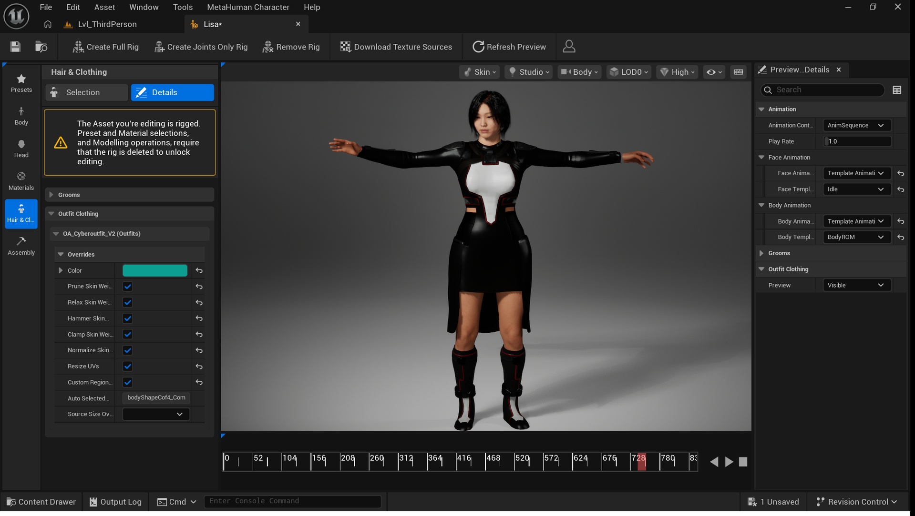Open the Asset menu
Screen dimensions: 915x516
tap(104, 7)
